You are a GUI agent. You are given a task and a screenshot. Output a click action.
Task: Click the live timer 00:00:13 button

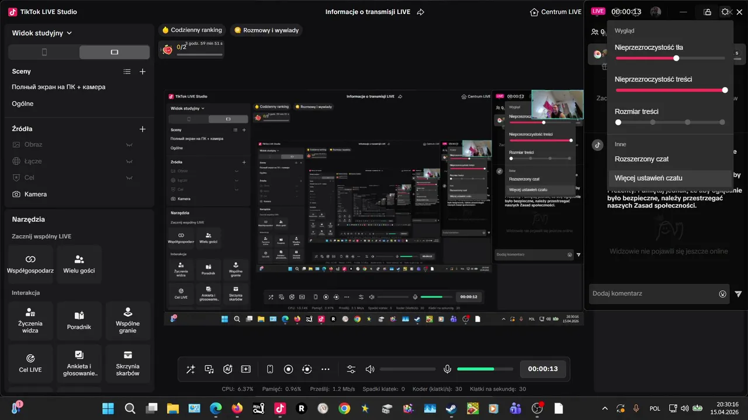[x=543, y=369]
